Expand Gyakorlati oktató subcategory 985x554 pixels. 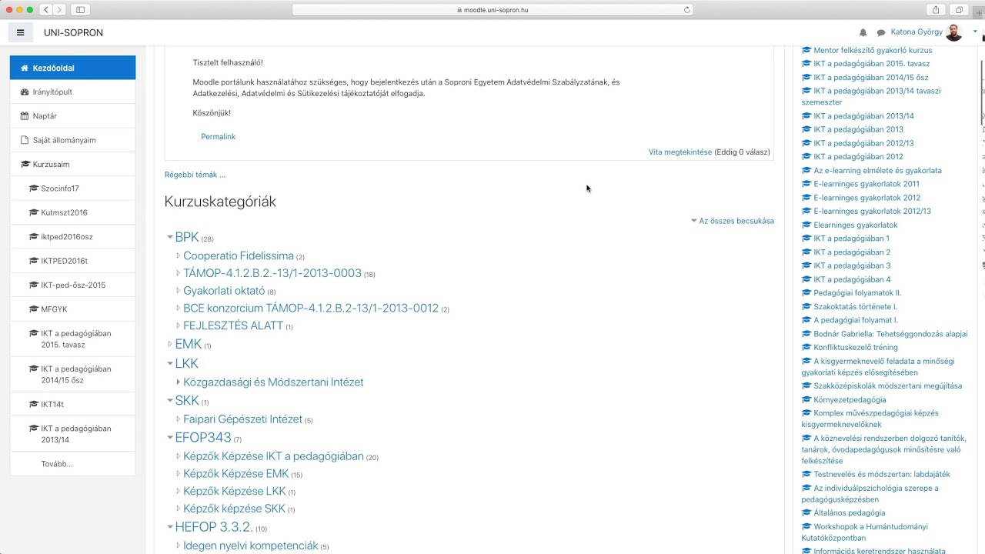click(x=179, y=291)
